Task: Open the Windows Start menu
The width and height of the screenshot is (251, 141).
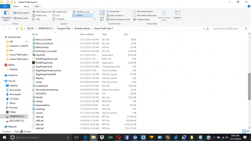Action: pyautogui.click(x=4, y=137)
